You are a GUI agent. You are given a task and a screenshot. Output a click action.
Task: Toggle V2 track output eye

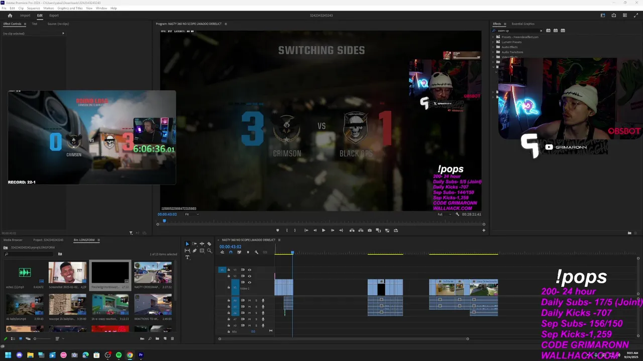[249, 276]
